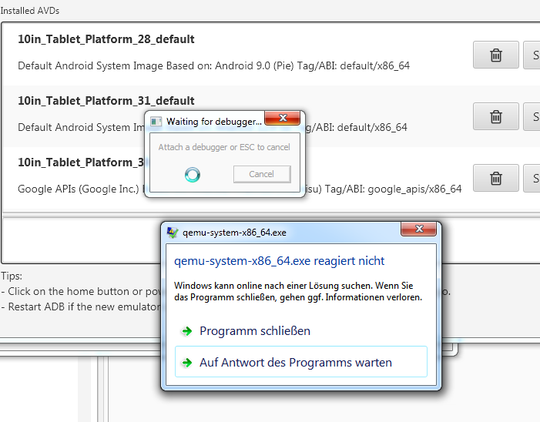Click the spinning busy indicator in debugger dialog
Image resolution: width=540 pixels, height=422 pixels.
click(192, 175)
